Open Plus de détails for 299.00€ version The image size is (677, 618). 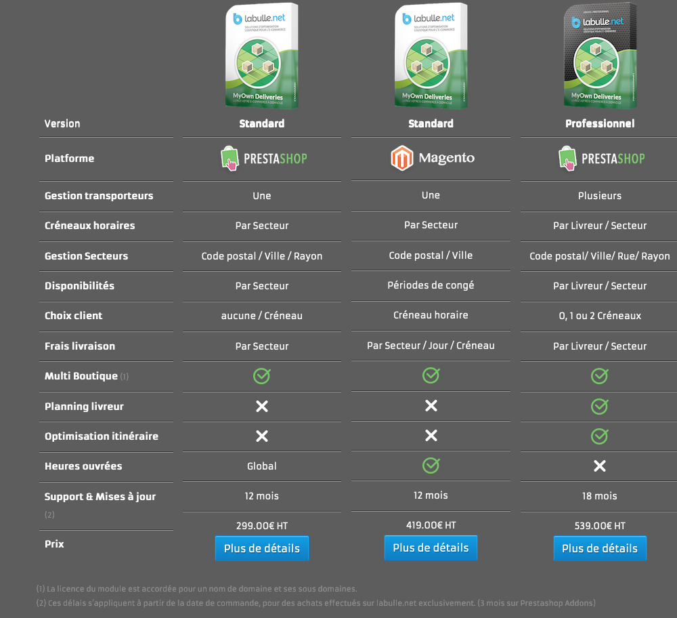click(x=261, y=548)
